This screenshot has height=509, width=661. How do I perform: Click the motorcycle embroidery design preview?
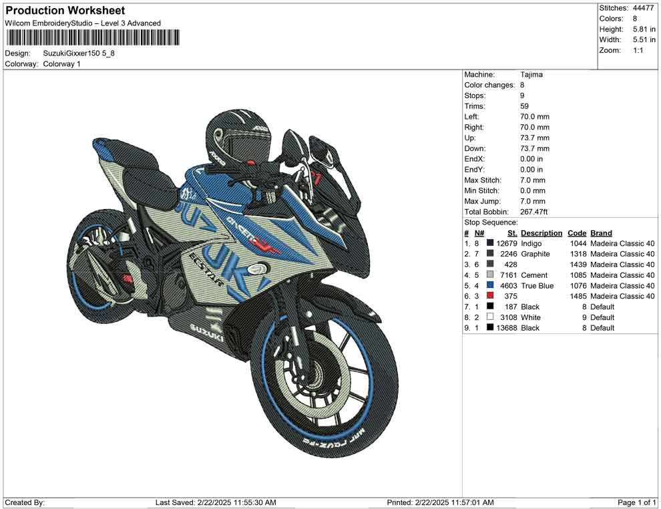pyautogui.click(x=233, y=283)
